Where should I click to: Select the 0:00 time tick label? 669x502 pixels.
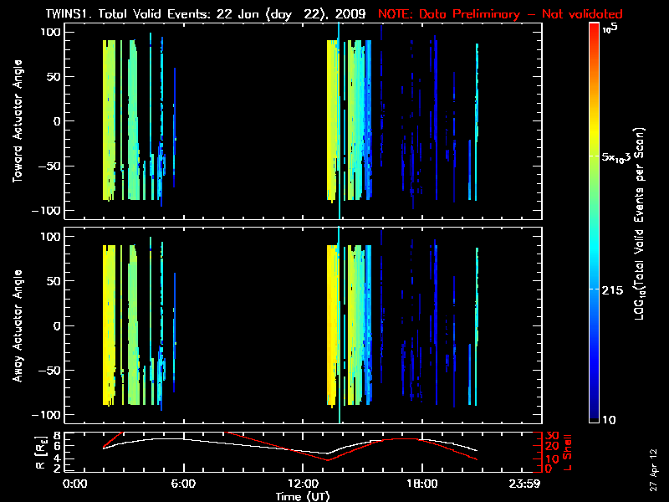click(x=75, y=484)
